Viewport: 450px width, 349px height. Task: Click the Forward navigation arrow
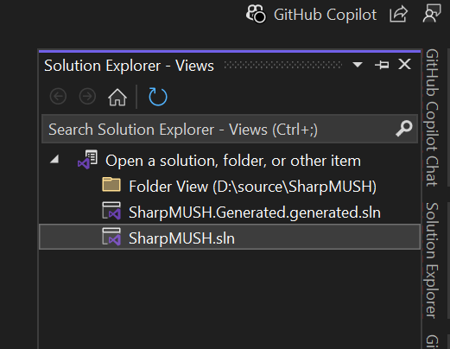[87, 97]
